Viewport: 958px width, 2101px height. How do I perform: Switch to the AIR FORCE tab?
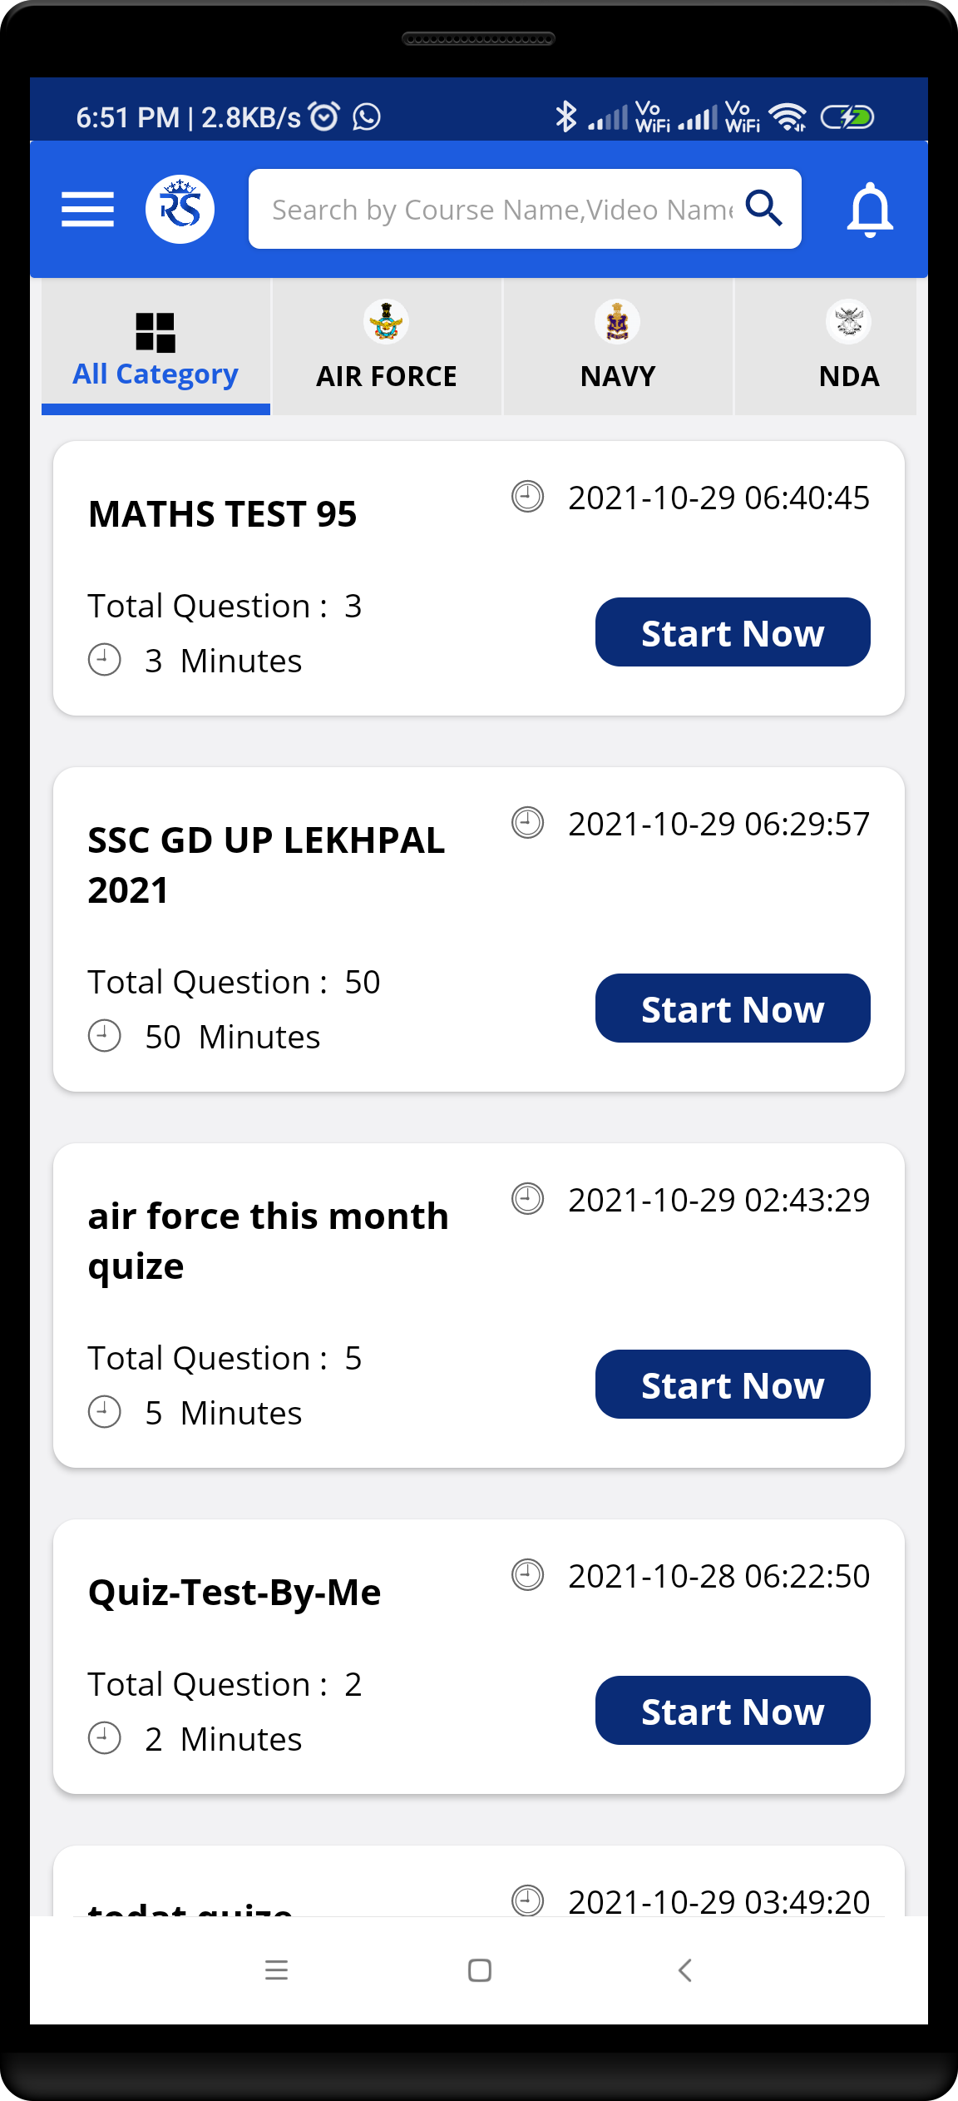click(x=386, y=376)
